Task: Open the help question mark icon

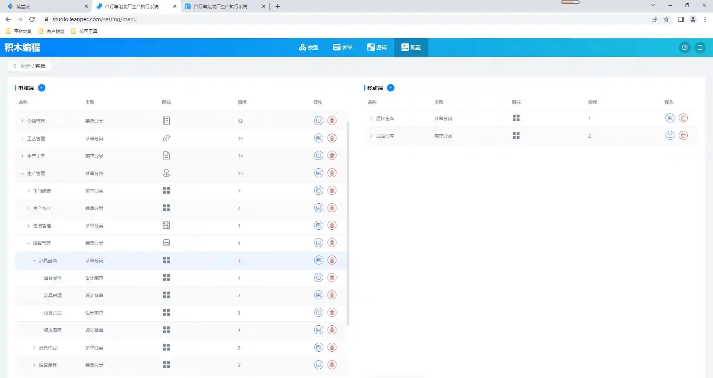Action: click(685, 47)
